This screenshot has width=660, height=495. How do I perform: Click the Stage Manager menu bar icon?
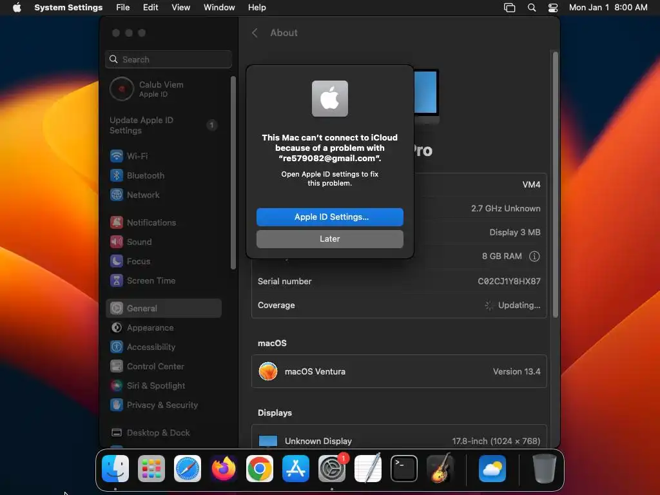(x=509, y=8)
